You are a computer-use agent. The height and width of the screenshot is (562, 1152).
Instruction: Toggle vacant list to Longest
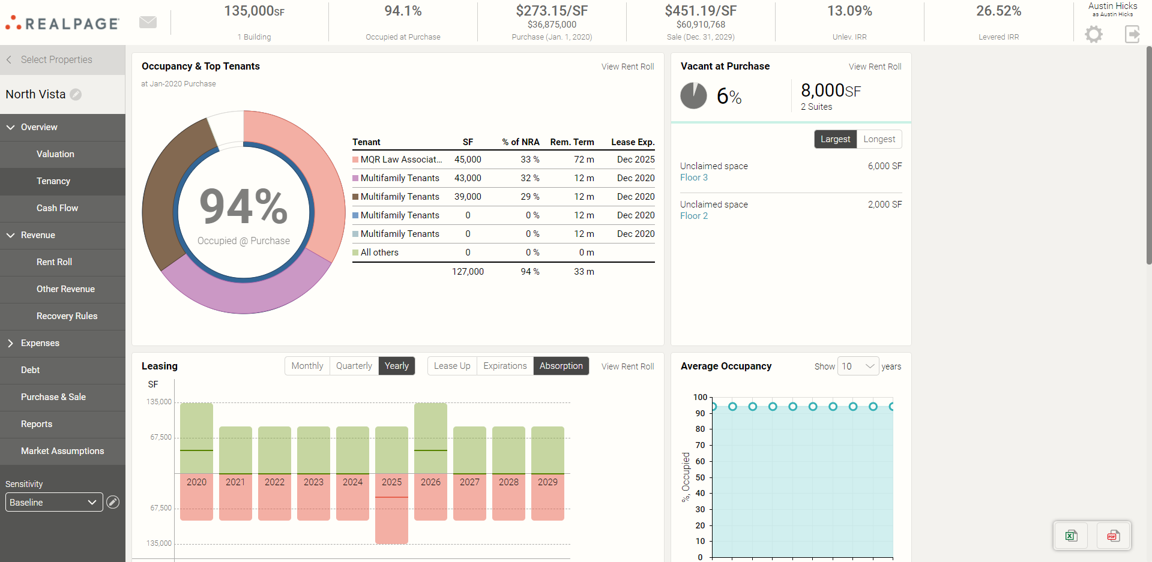pyautogui.click(x=879, y=139)
